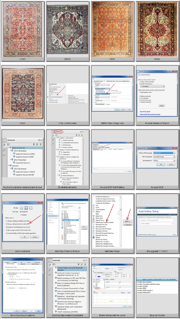Open the Acrobat OCR Add Folders thumbnail

(x=112, y=158)
